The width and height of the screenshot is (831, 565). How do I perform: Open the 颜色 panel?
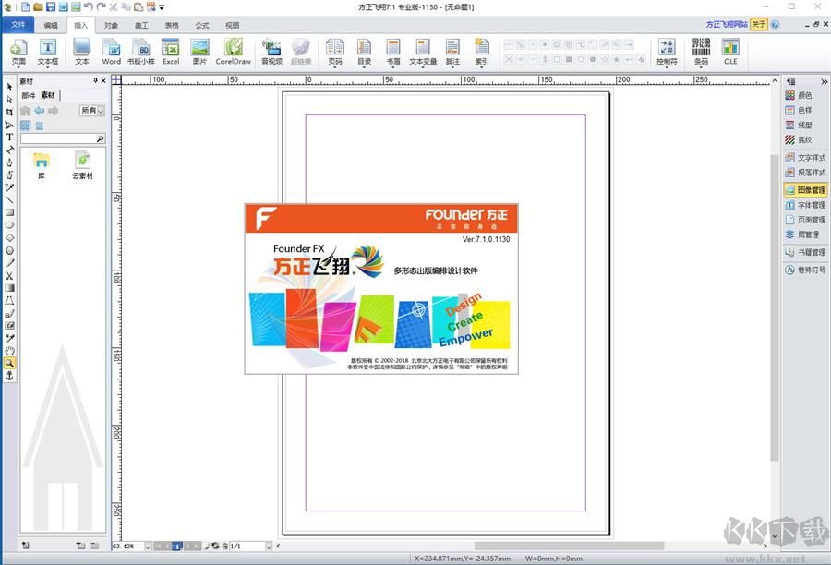click(x=798, y=95)
